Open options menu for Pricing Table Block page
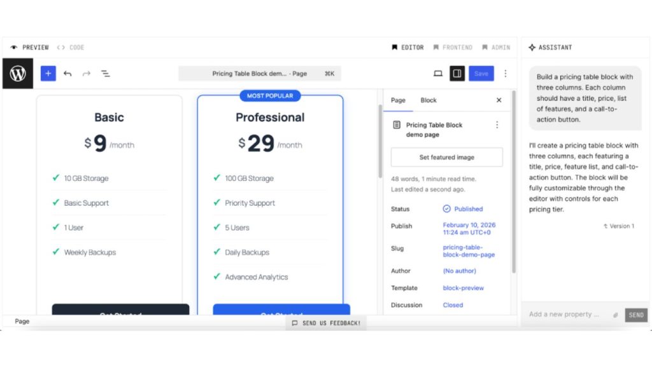 pyautogui.click(x=497, y=125)
